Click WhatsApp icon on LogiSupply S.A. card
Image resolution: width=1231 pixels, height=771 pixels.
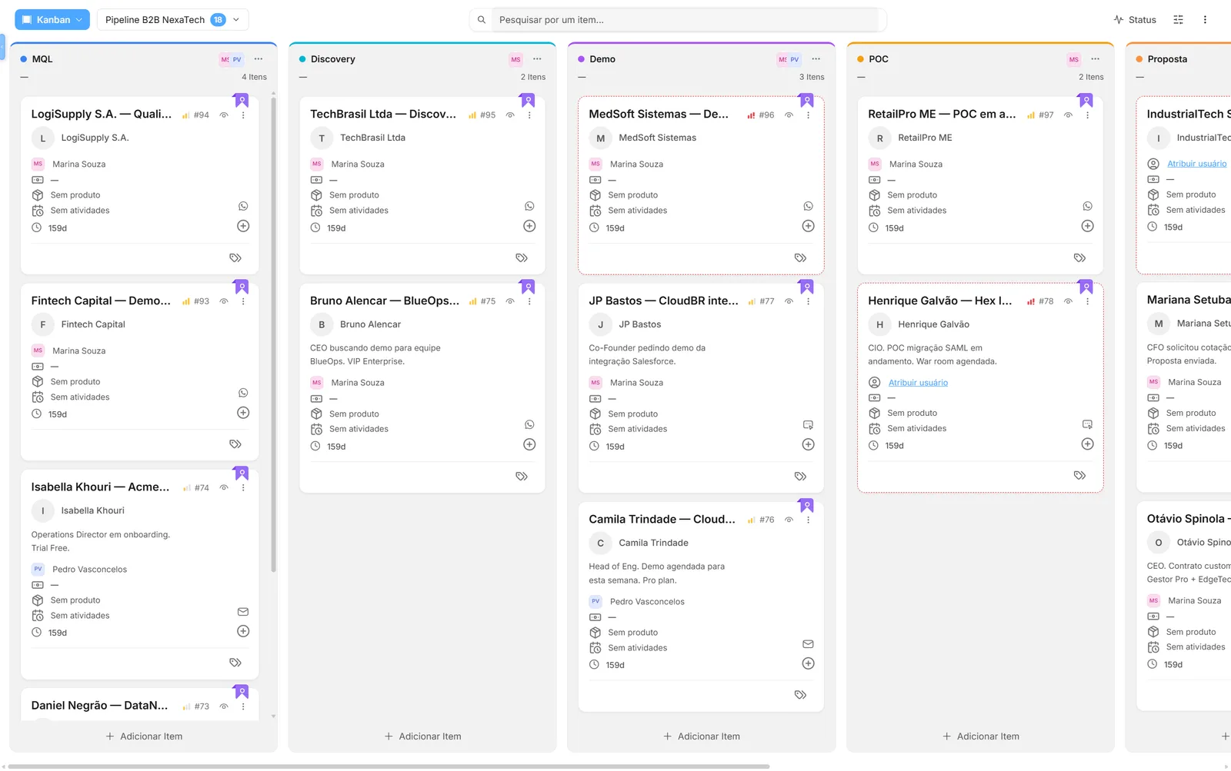(x=243, y=206)
